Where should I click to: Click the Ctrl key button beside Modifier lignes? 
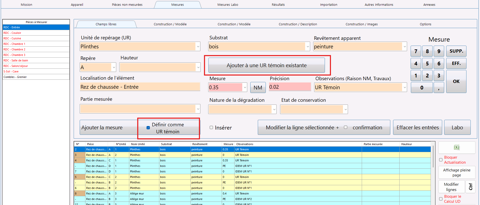tap(470, 187)
